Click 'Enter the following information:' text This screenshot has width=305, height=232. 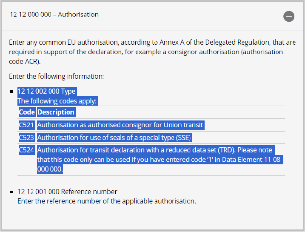coord(56,77)
